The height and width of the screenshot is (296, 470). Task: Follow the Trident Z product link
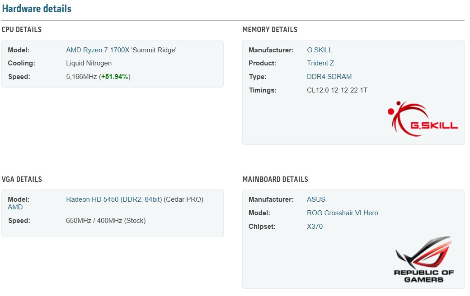[320, 63]
